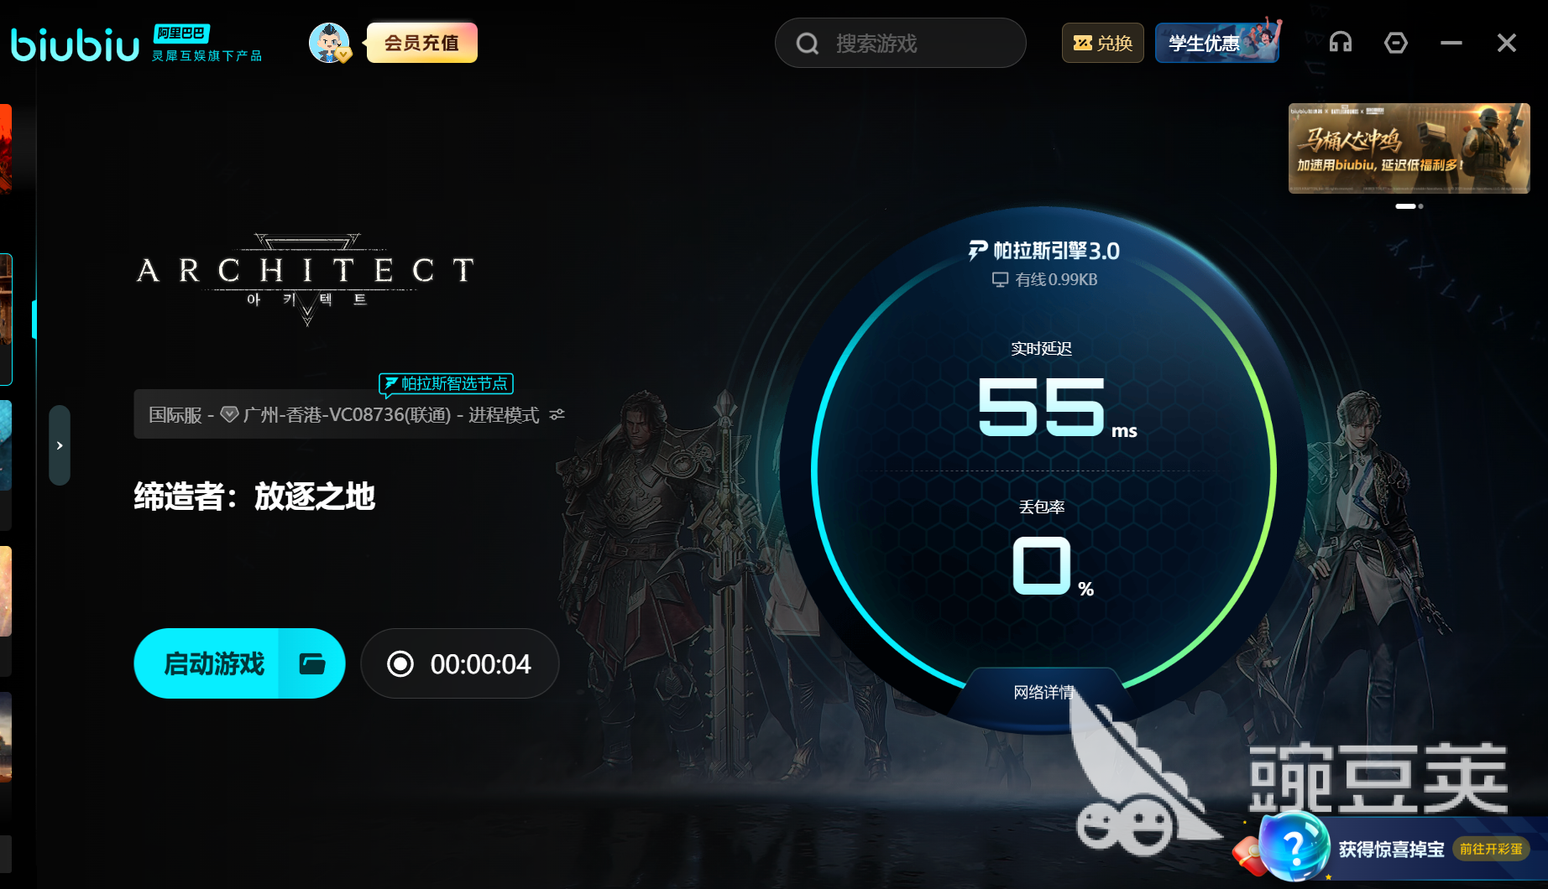This screenshot has height=889, width=1548.
Task: Switch promo banner to second dot
Action: pos(1420,206)
